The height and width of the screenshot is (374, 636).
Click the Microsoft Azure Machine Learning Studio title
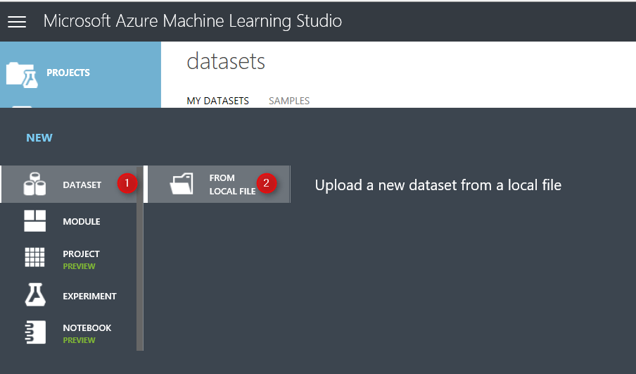pyautogui.click(x=193, y=21)
